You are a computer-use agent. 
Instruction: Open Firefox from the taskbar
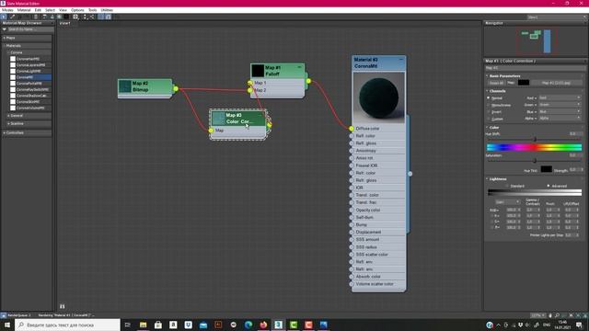(263, 325)
